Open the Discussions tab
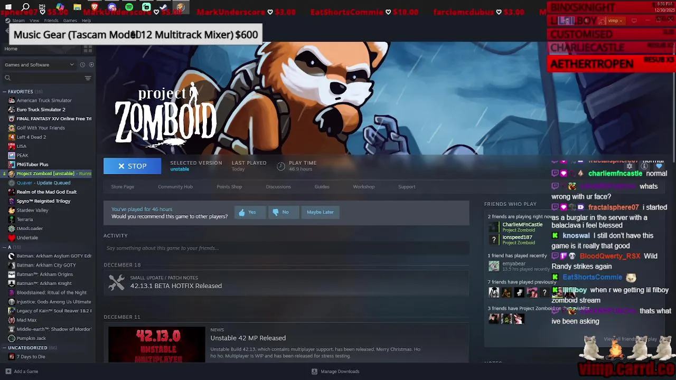 [x=278, y=187]
